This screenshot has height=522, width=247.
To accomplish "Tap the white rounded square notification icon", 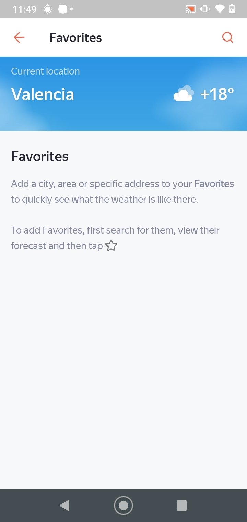I will coord(63,9).
